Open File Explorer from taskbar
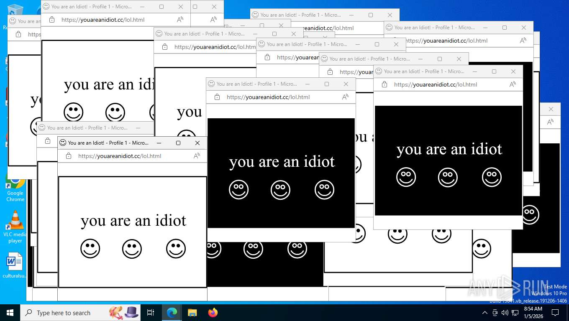The width and height of the screenshot is (569, 321). [192, 313]
